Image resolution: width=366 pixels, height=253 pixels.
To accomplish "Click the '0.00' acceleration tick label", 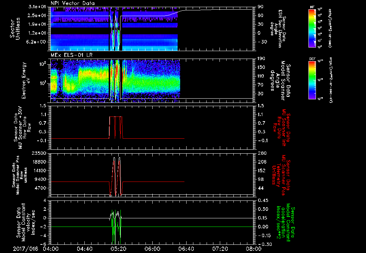I will click(x=263, y=227).
